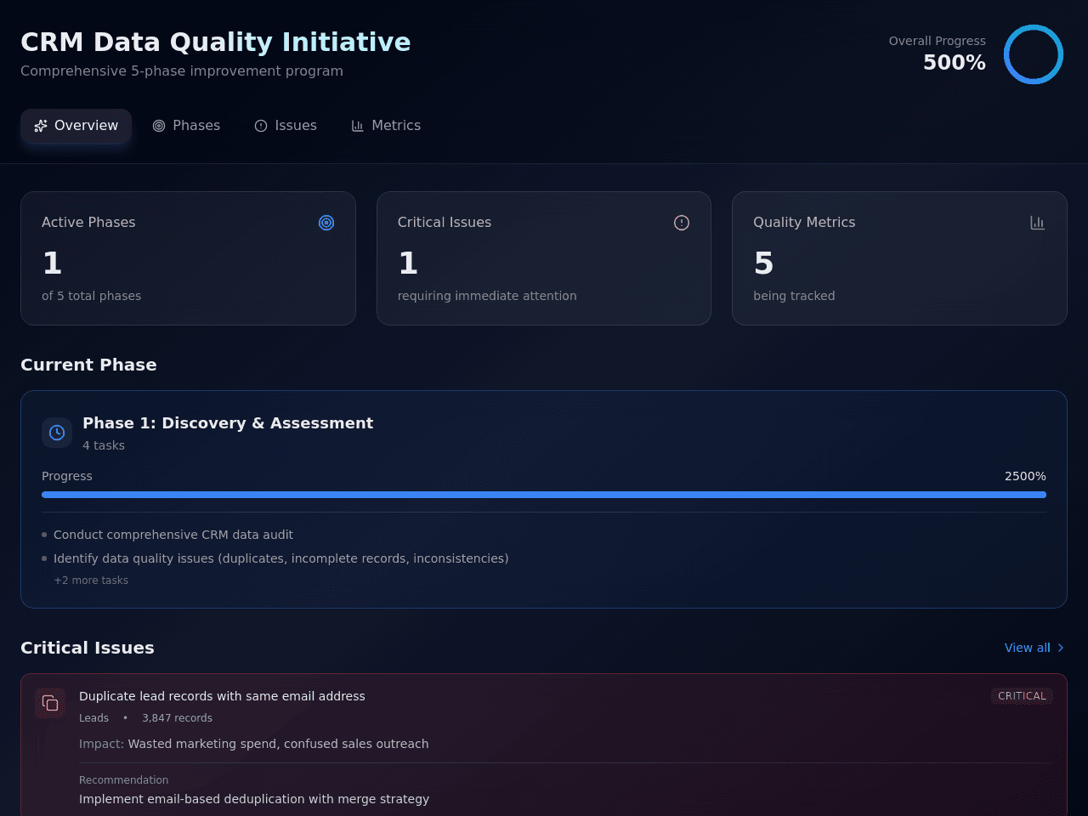Click 'being tracked' text

pyautogui.click(x=794, y=296)
